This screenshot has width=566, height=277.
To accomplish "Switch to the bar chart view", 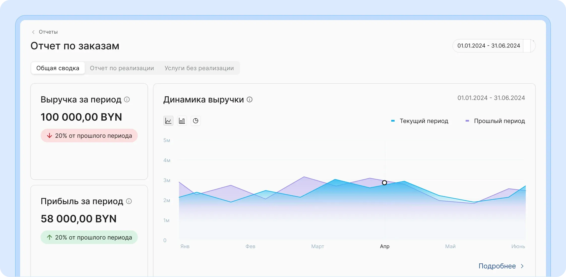I will [x=182, y=121].
